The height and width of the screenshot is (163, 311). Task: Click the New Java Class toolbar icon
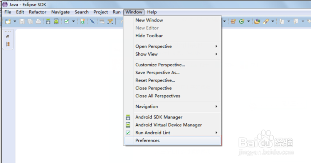[x=242, y=22]
